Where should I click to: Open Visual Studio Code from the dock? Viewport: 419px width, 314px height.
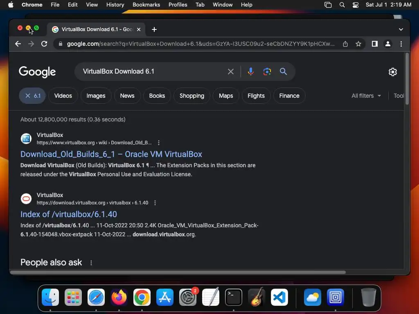279,297
